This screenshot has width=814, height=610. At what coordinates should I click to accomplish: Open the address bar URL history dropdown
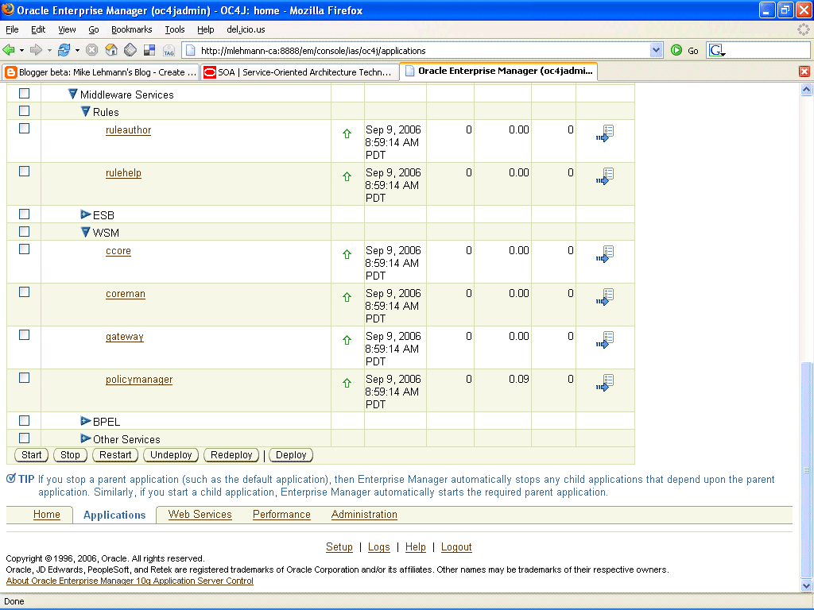click(x=656, y=50)
